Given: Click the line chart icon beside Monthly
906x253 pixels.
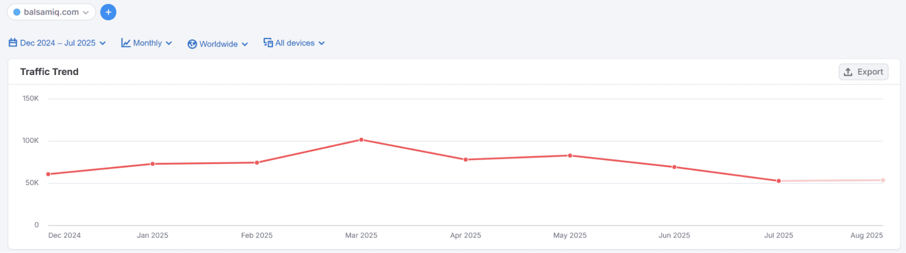Looking at the screenshot, I should point(126,43).
